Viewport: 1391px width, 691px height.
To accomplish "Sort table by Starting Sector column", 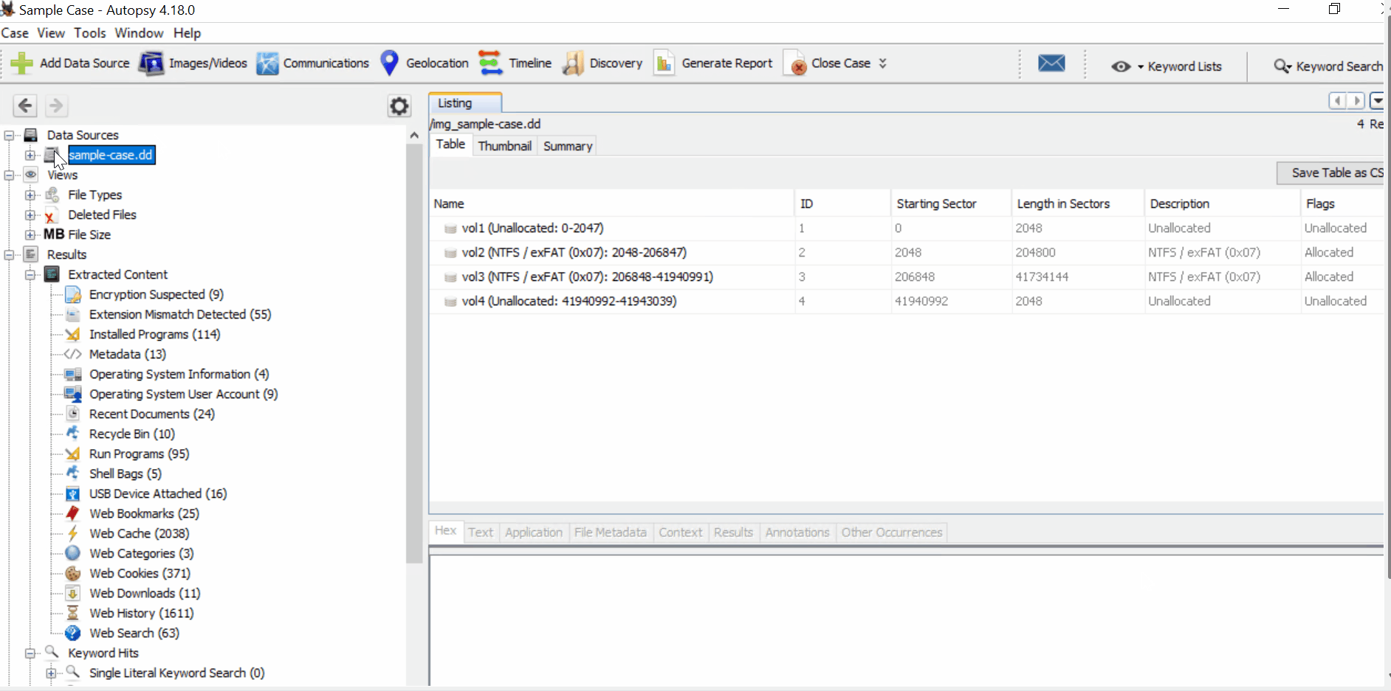I will click(950, 204).
